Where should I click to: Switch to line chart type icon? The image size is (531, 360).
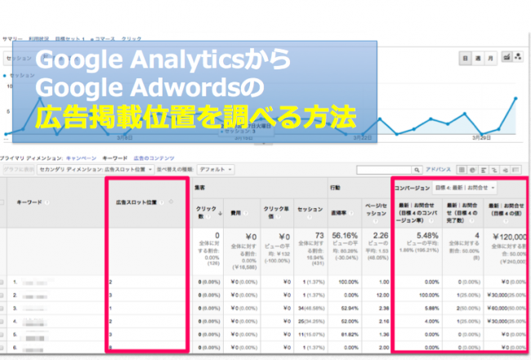pos(507,58)
